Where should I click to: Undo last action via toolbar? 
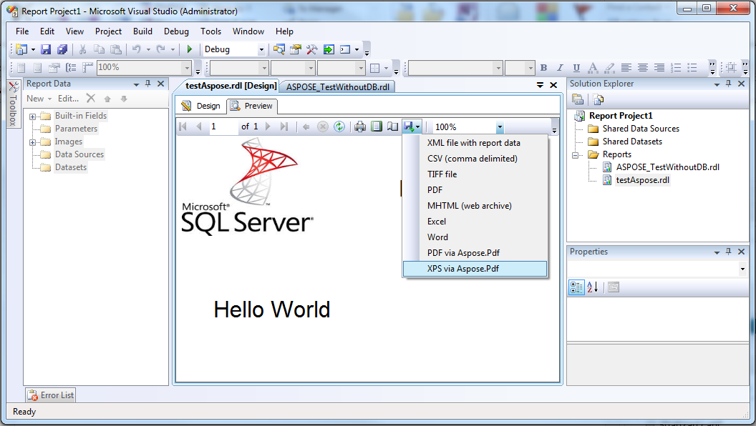coord(137,49)
